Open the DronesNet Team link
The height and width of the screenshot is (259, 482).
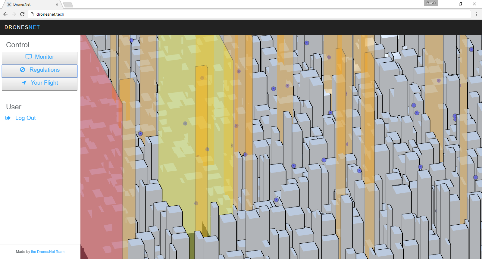[x=48, y=252]
